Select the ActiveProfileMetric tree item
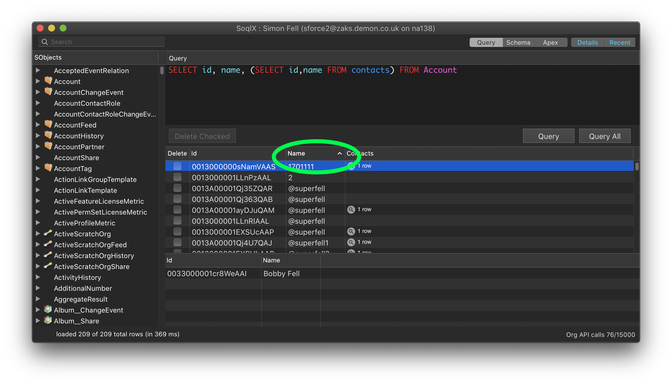This screenshot has height=385, width=672. coord(84,223)
